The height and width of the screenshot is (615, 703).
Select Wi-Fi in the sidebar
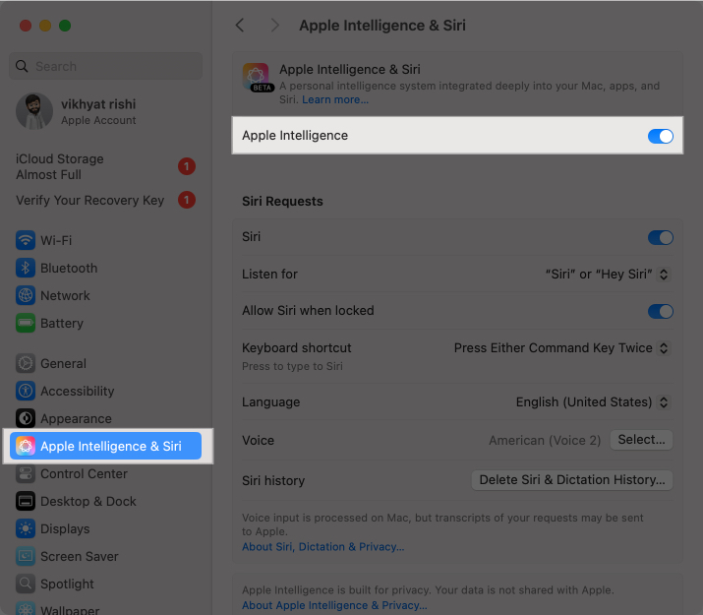point(106,240)
